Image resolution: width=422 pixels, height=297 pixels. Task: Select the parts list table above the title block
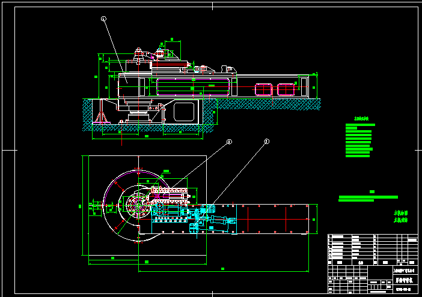(373, 250)
